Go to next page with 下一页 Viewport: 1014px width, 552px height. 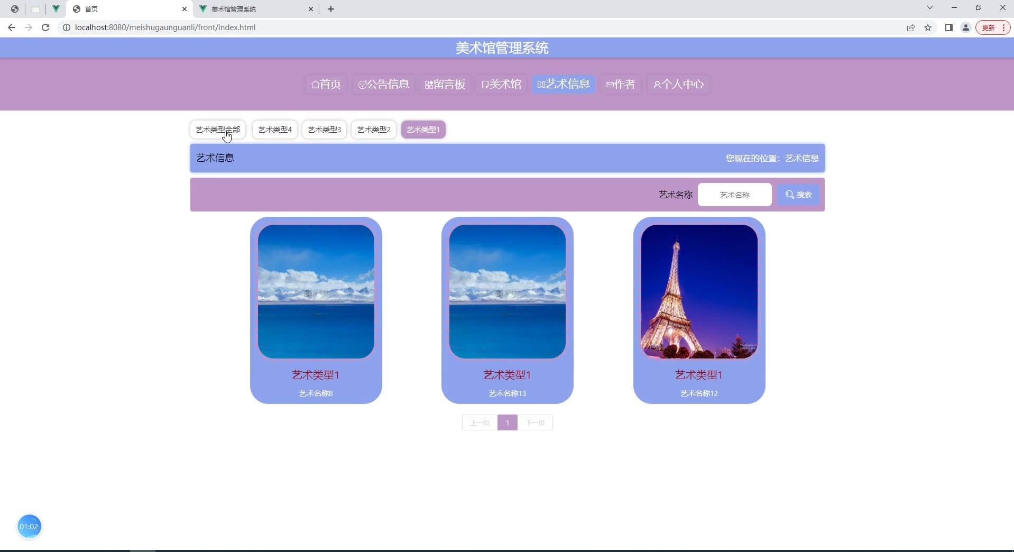pos(535,422)
